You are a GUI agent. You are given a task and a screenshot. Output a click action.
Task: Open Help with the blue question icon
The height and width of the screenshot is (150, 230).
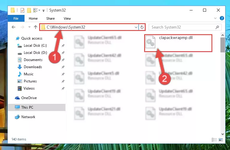point(222,18)
